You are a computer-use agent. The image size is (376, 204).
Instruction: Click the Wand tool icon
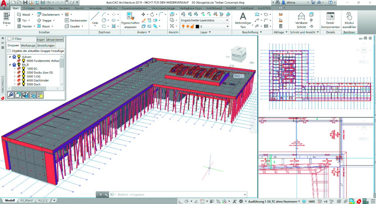click(x=19, y=15)
